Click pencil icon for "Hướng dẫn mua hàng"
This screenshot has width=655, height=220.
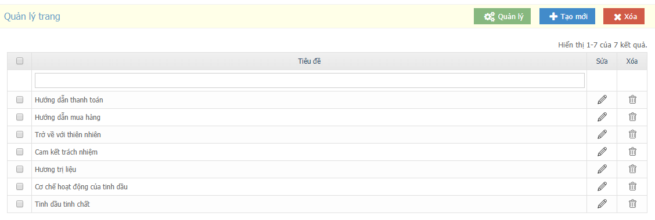click(x=602, y=117)
